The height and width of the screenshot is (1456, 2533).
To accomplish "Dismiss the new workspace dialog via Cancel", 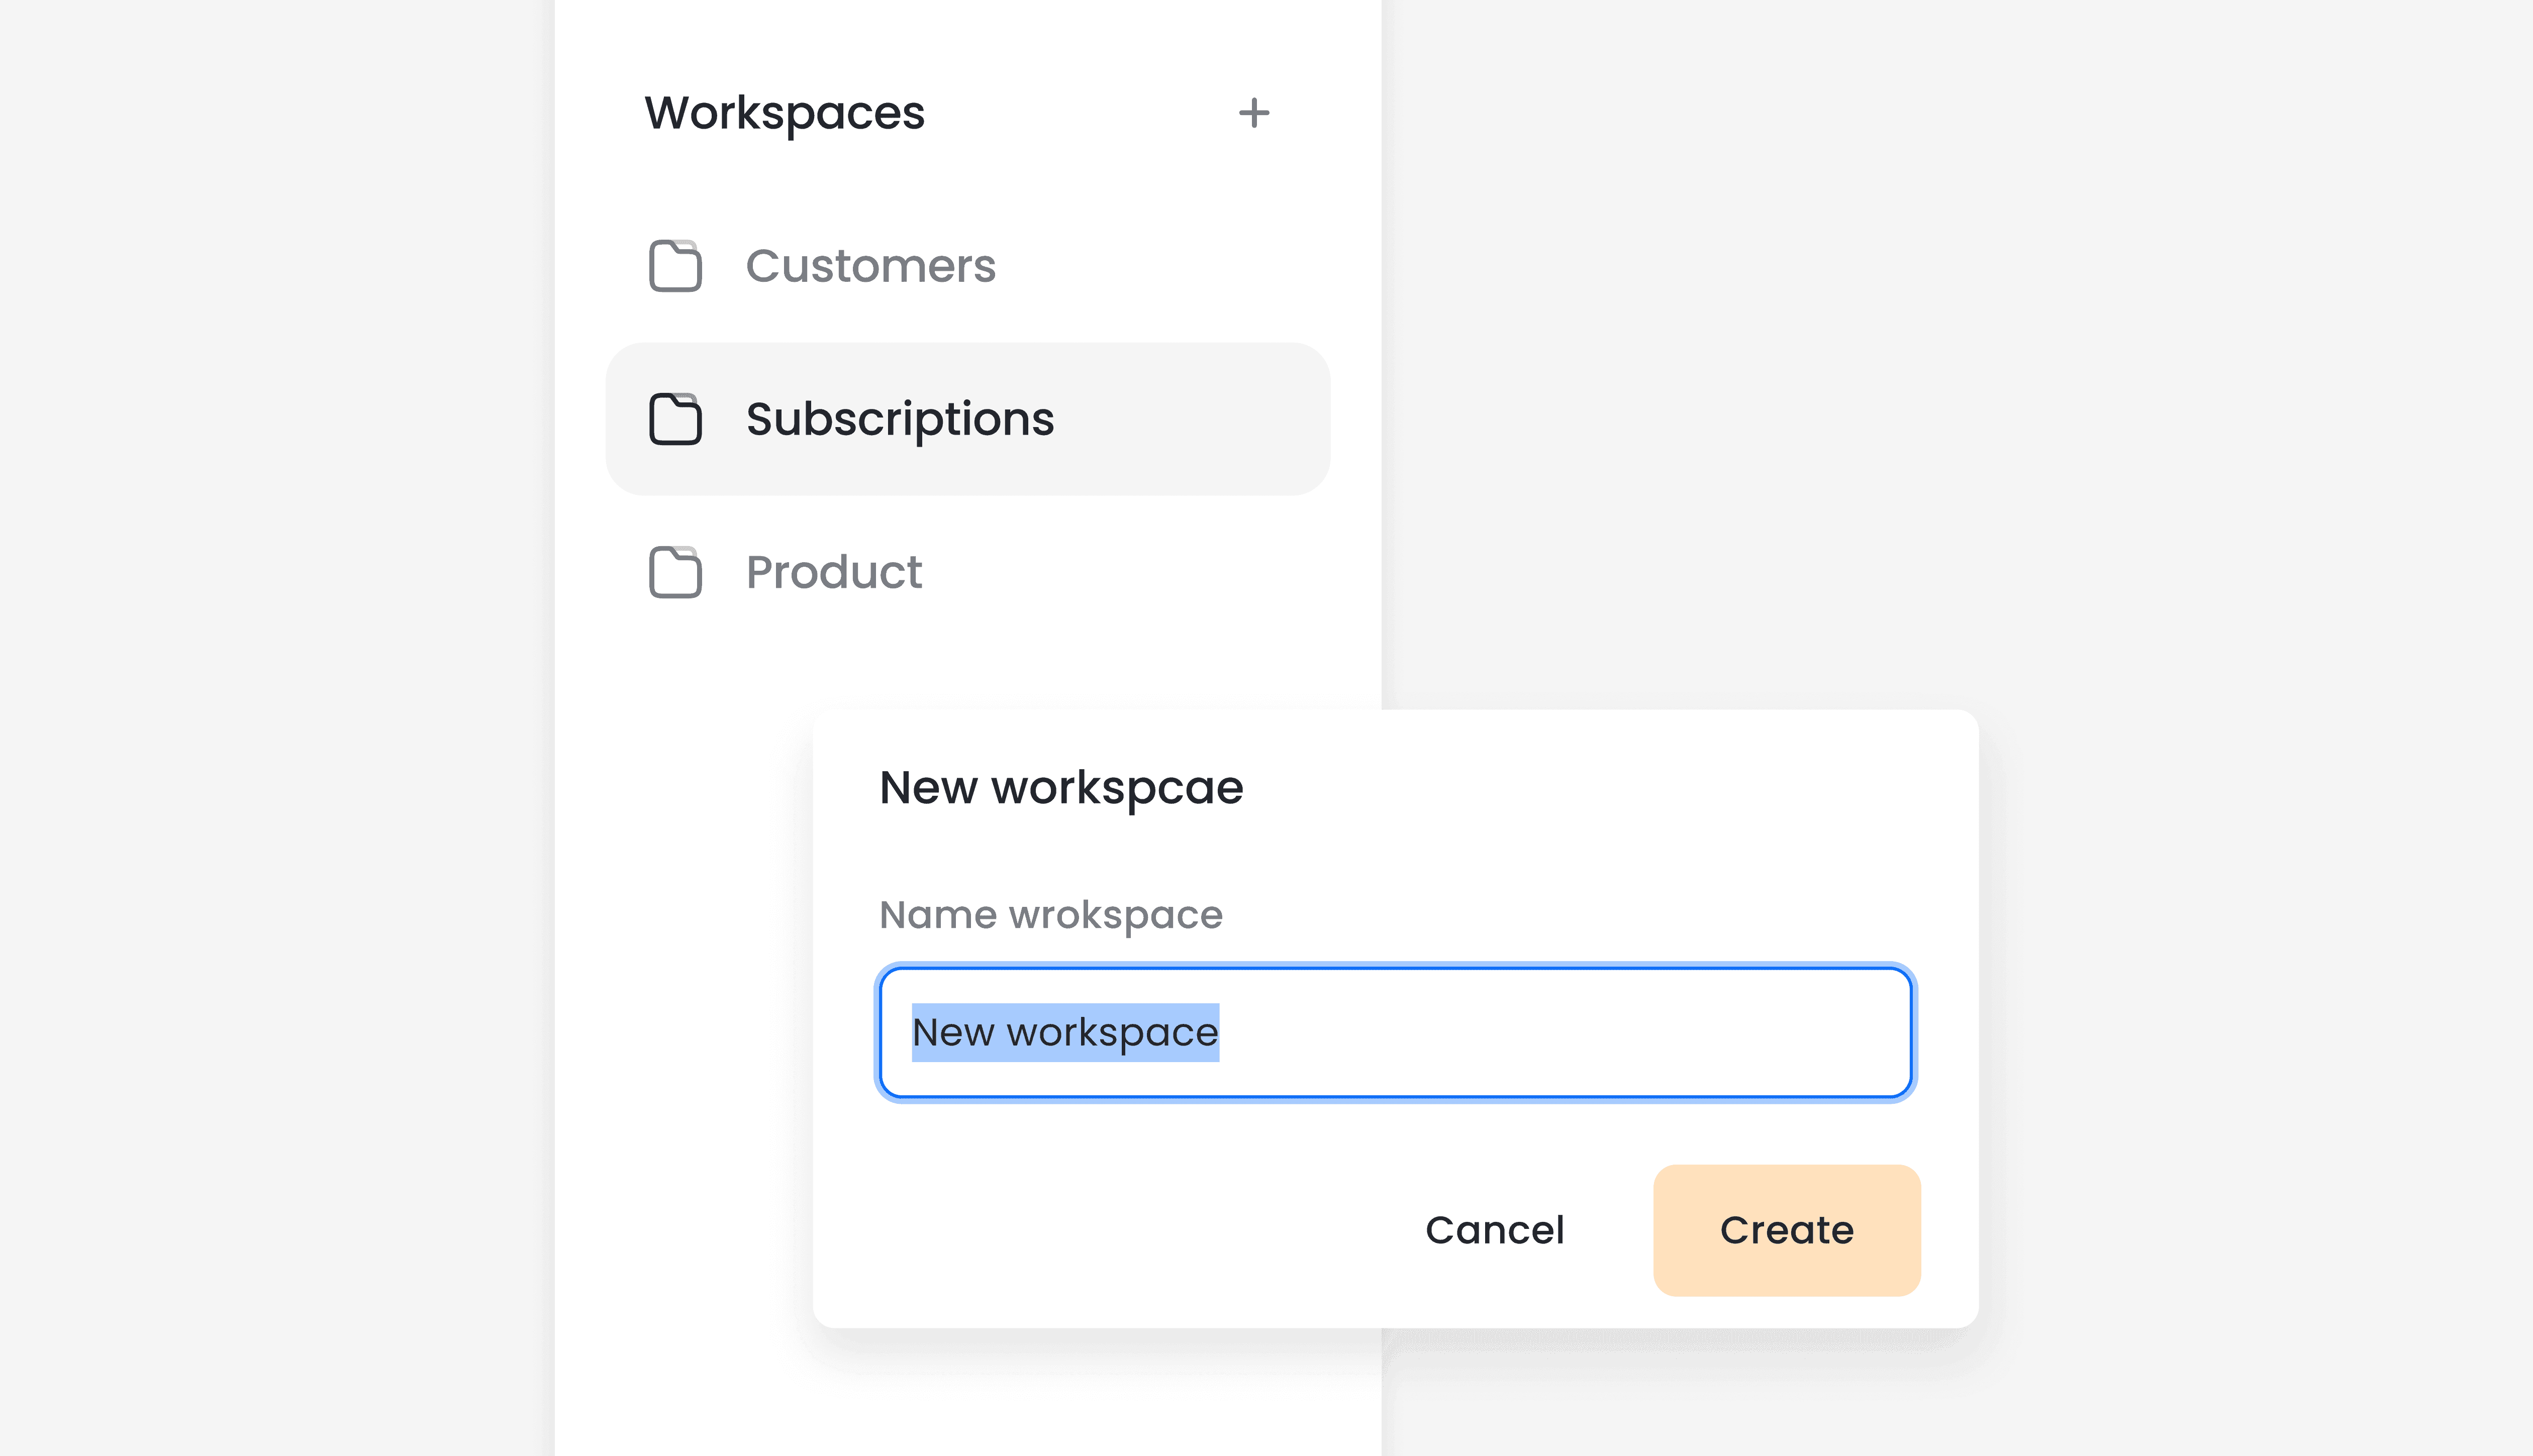I will click(x=1494, y=1230).
